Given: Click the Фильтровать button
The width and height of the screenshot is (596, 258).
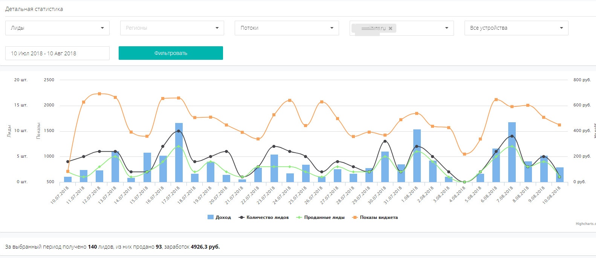Looking at the screenshot, I should (x=171, y=53).
